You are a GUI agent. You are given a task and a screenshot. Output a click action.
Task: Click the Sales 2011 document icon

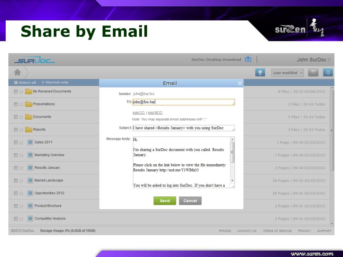[30, 142]
